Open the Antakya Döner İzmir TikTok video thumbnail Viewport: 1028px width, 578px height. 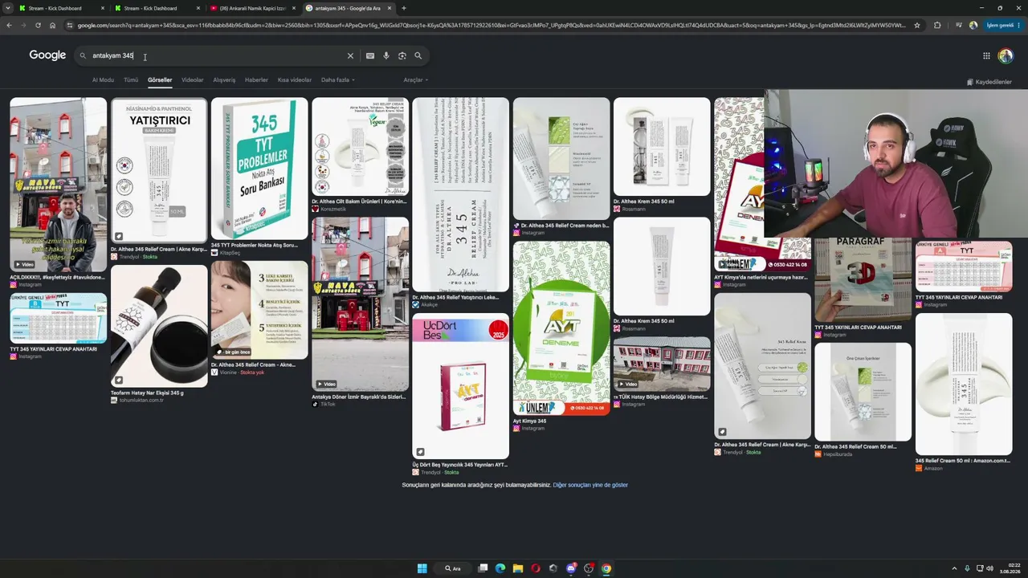(360, 303)
